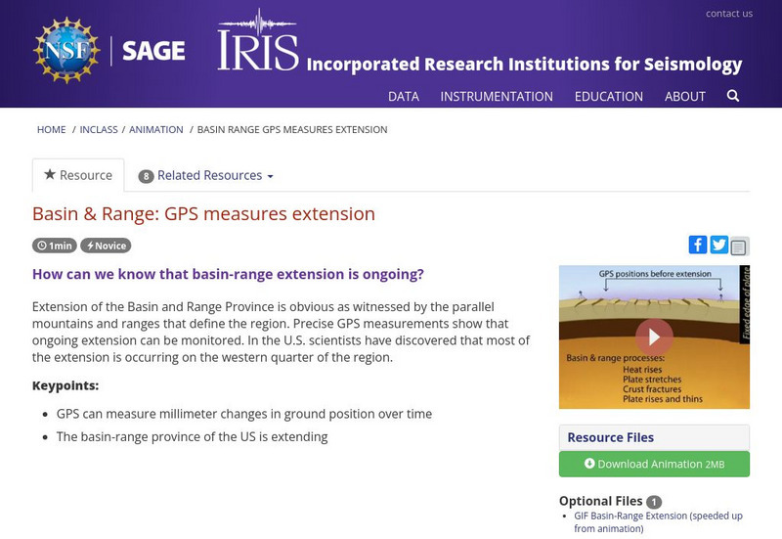Open the ABOUT menu
782x539 pixels.
point(685,96)
